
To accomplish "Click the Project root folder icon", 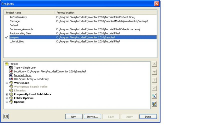I will pos(7,64).
